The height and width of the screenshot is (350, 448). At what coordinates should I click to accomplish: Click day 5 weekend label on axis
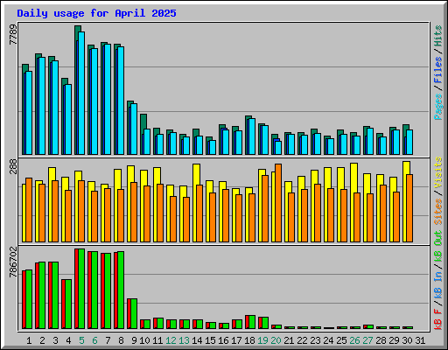coord(81,340)
